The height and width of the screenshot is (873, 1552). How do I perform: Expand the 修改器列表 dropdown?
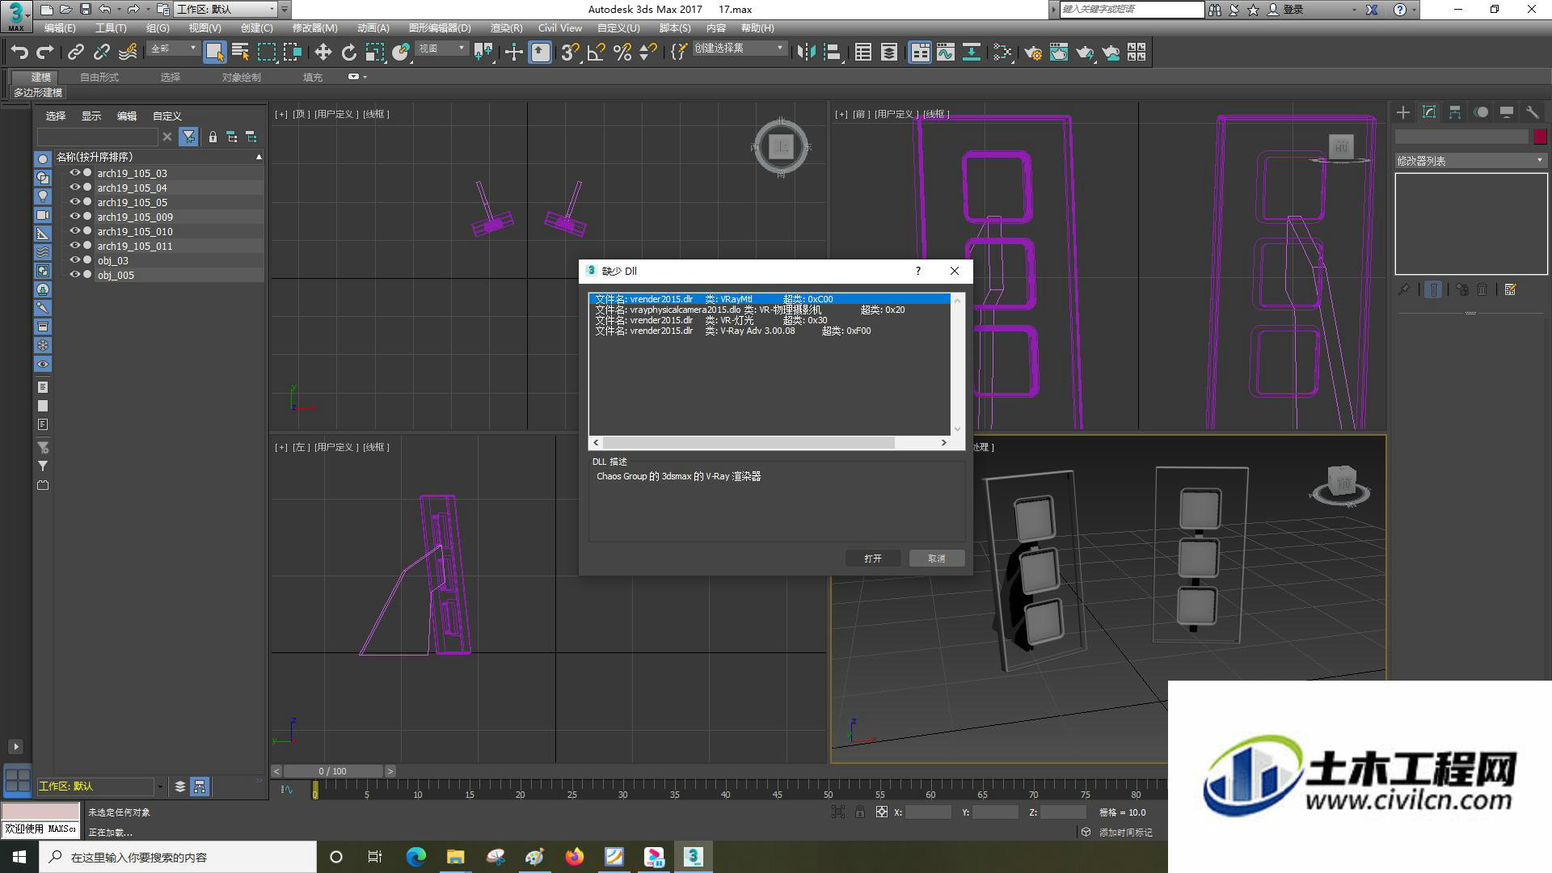click(1470, 161)
